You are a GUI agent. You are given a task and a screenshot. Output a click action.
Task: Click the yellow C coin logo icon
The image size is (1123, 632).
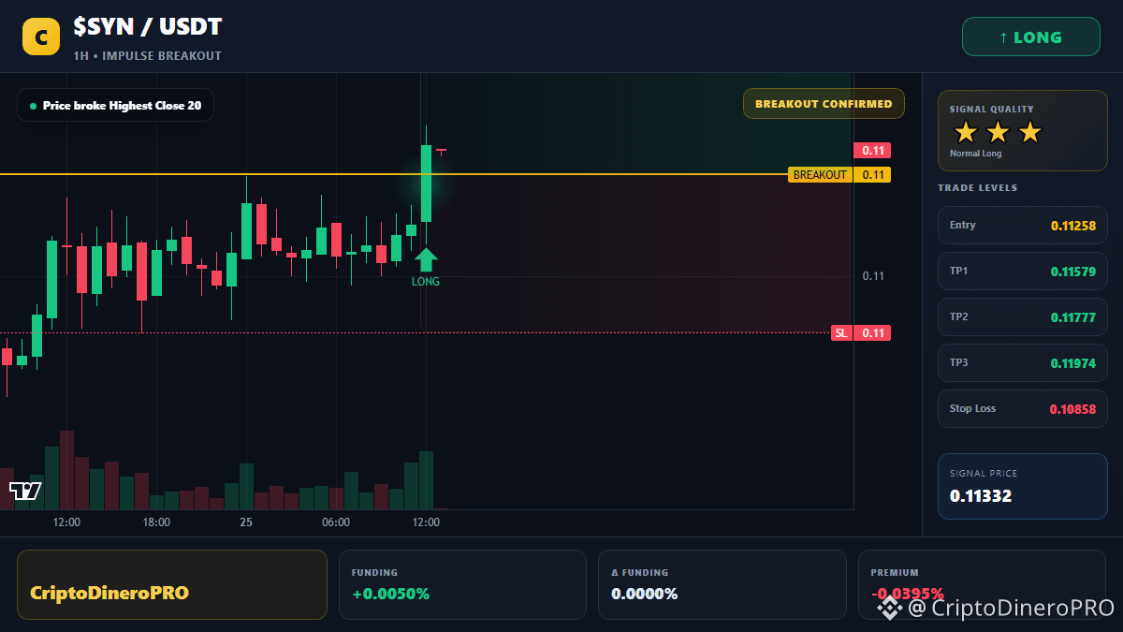tap(41, 37)
